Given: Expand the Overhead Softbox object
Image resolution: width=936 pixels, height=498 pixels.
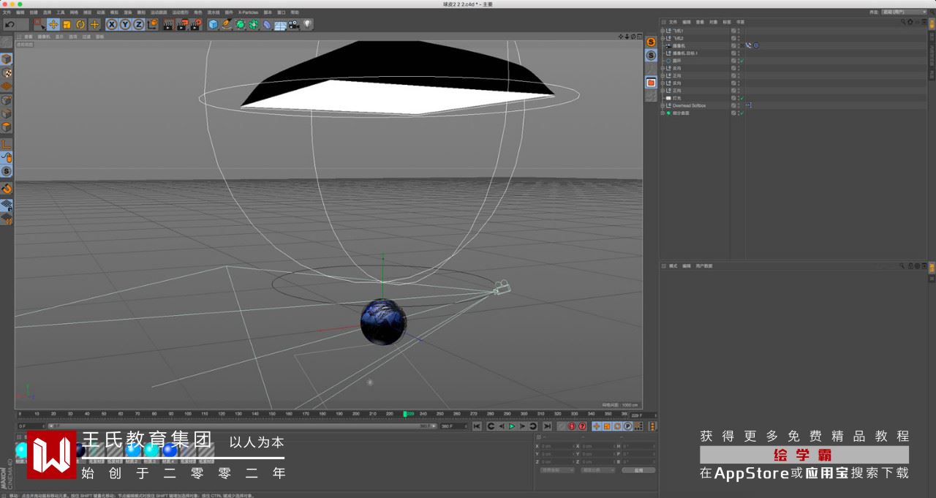Looking at the screenshot, I should pyautogui.click(x=663, y=105).
